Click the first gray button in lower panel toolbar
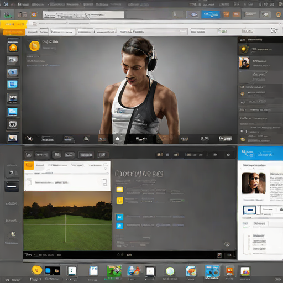The height and width of the screenshot is (283, 283). pos(29,155)
